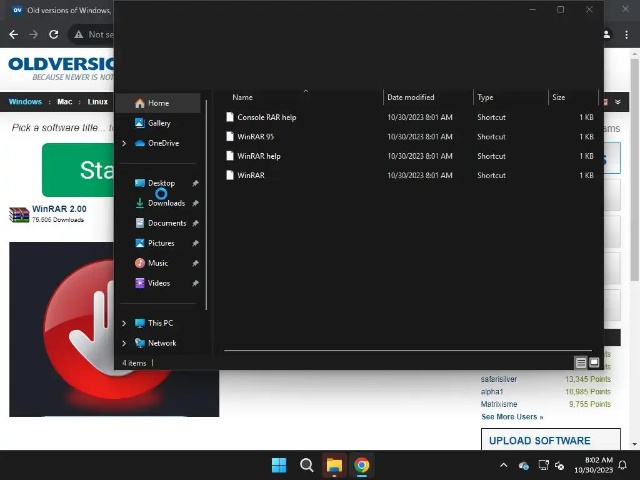
Task: Open the Documents pinned folder
Action: pos(166,223)
